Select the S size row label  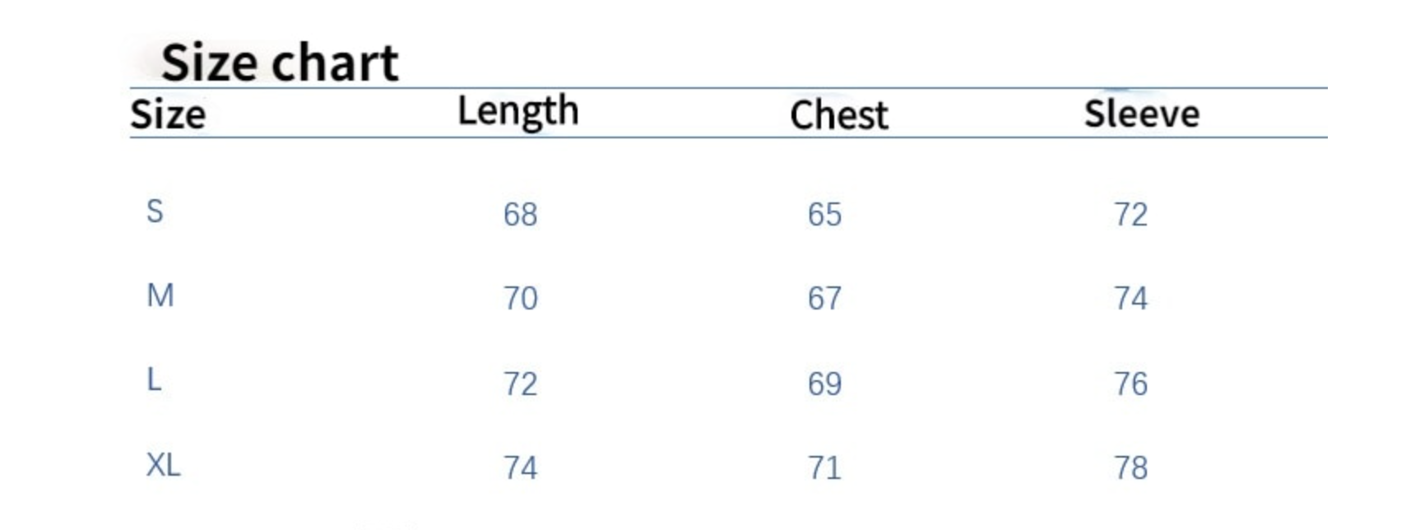[x=155, y=212]
